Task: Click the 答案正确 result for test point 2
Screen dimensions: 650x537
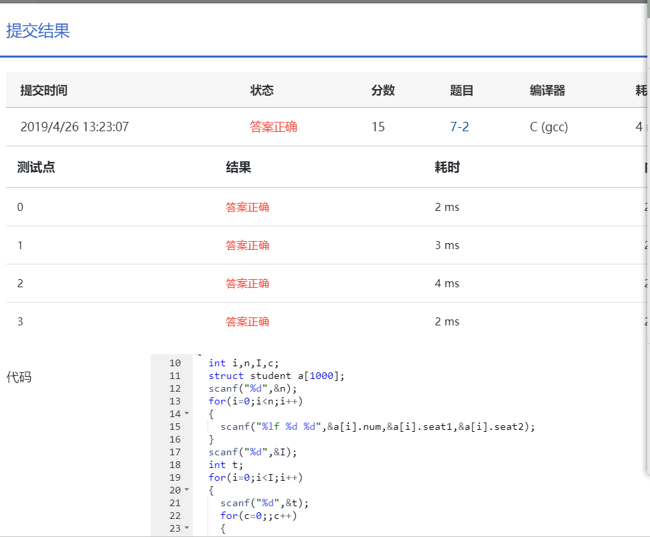Action: [248, 283]
